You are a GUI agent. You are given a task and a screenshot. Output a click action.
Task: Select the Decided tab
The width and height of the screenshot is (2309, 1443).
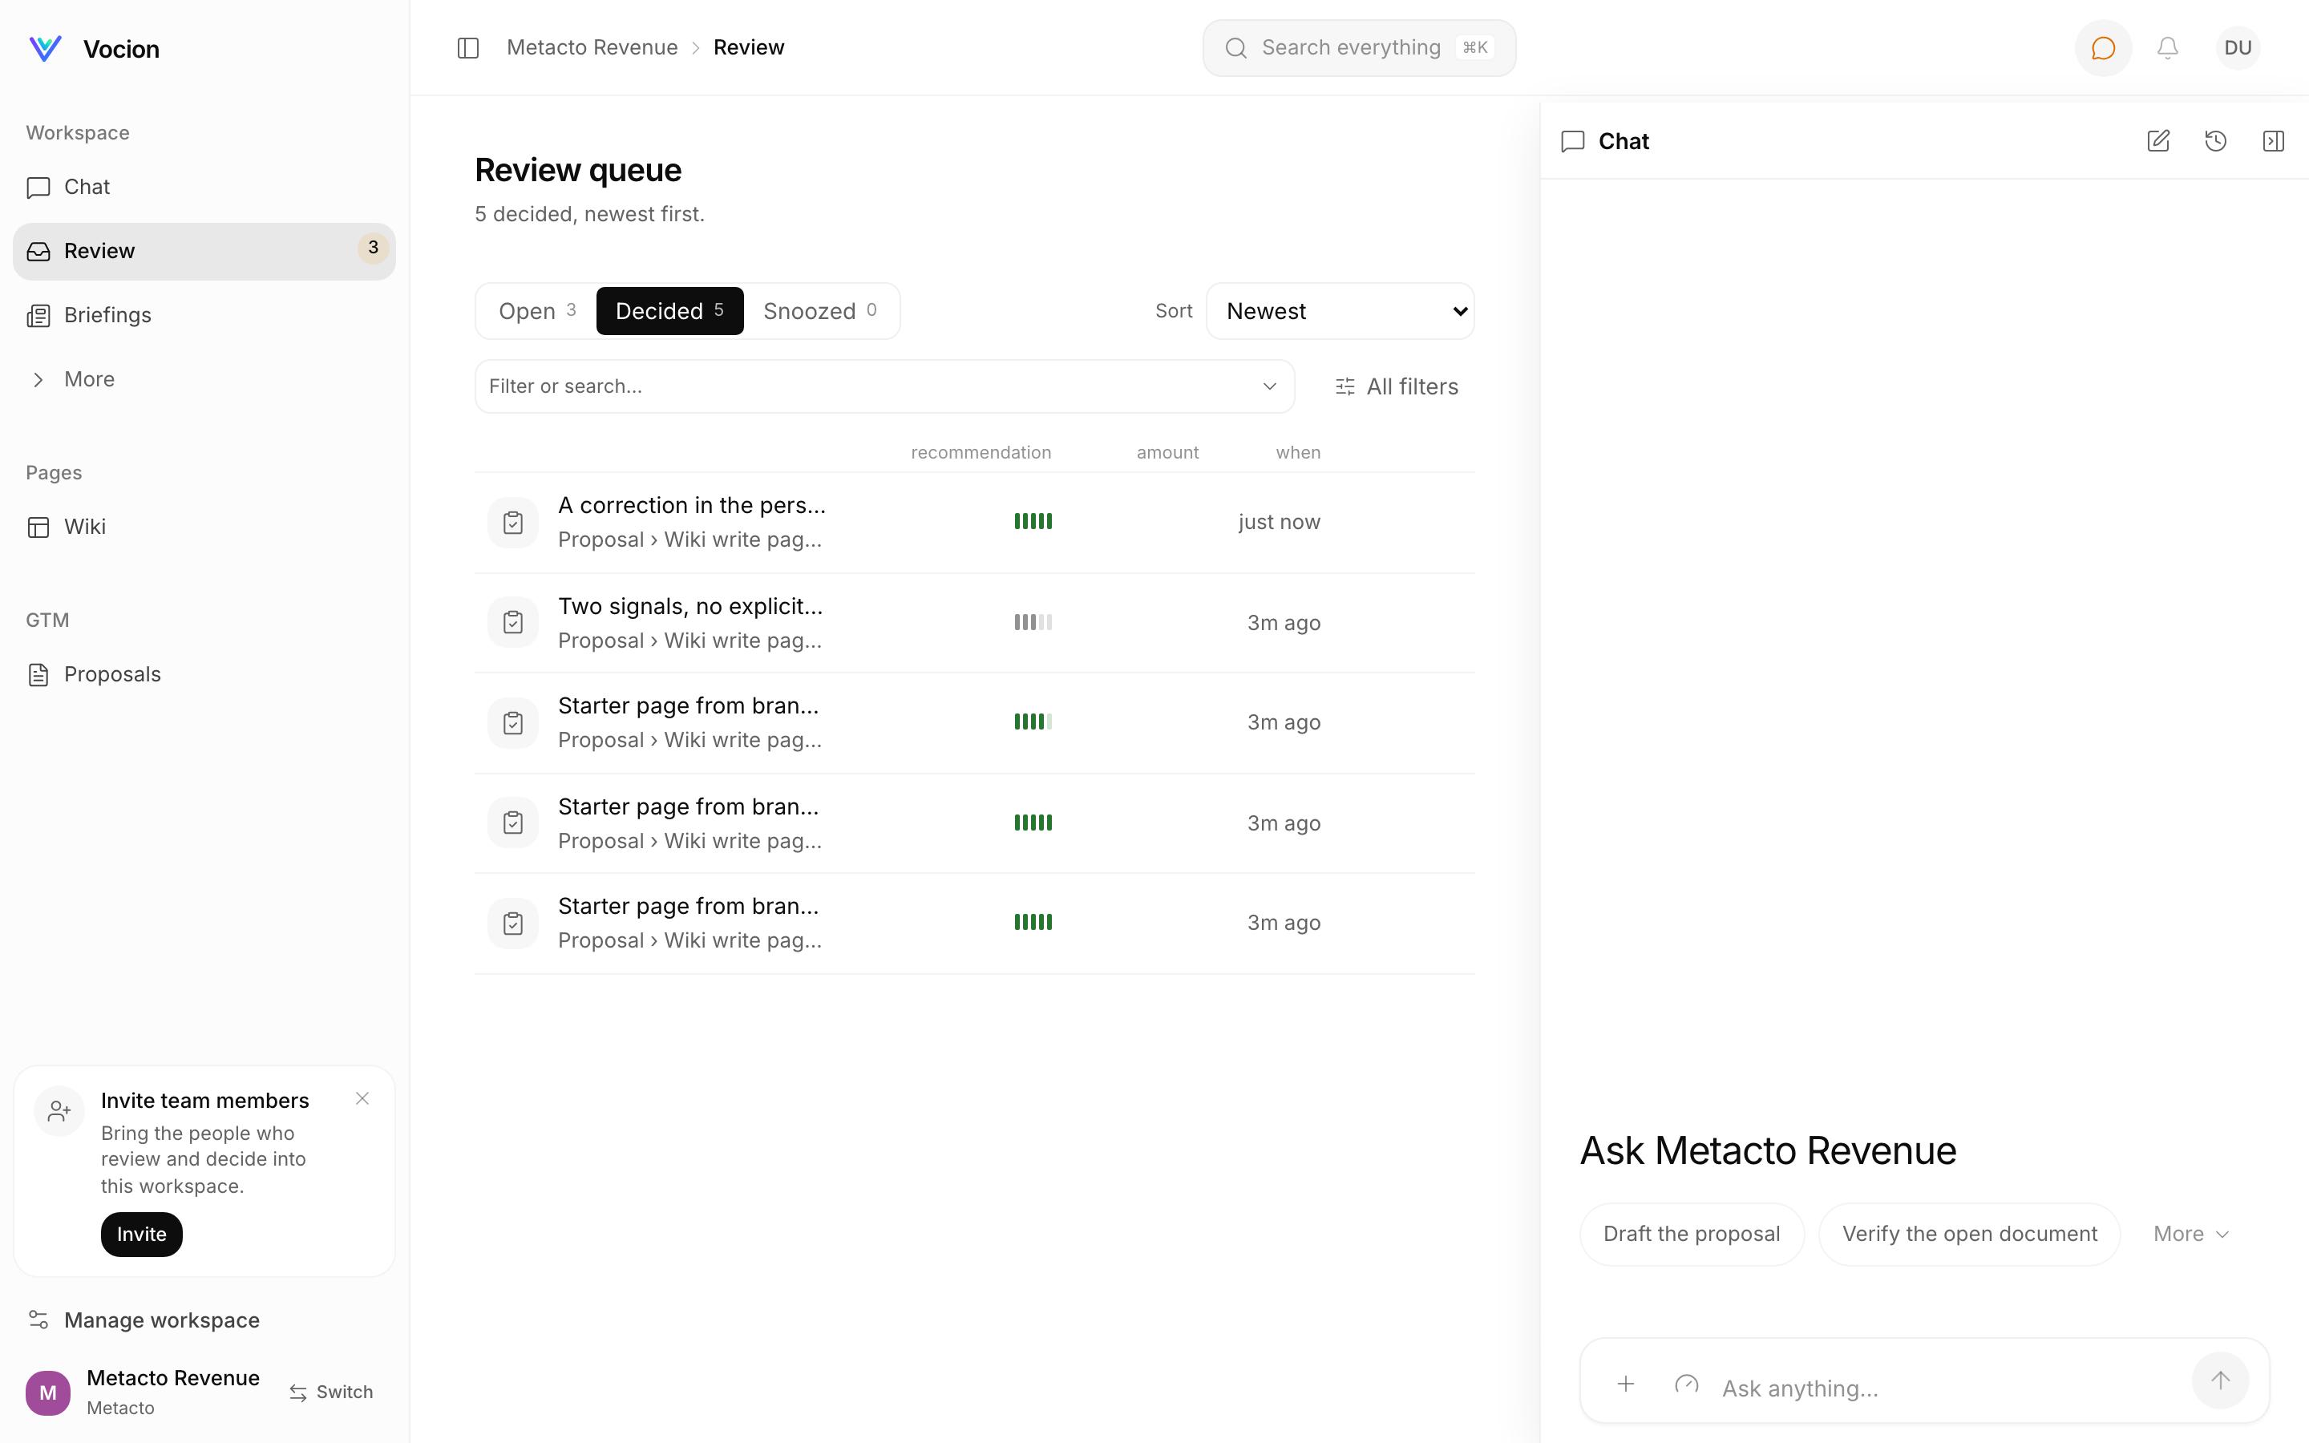[x=669, y=311]
